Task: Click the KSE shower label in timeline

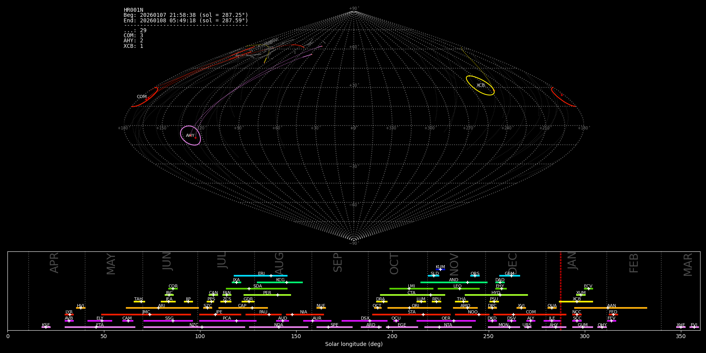Action: pyautogui.click(x=46, y=325)
